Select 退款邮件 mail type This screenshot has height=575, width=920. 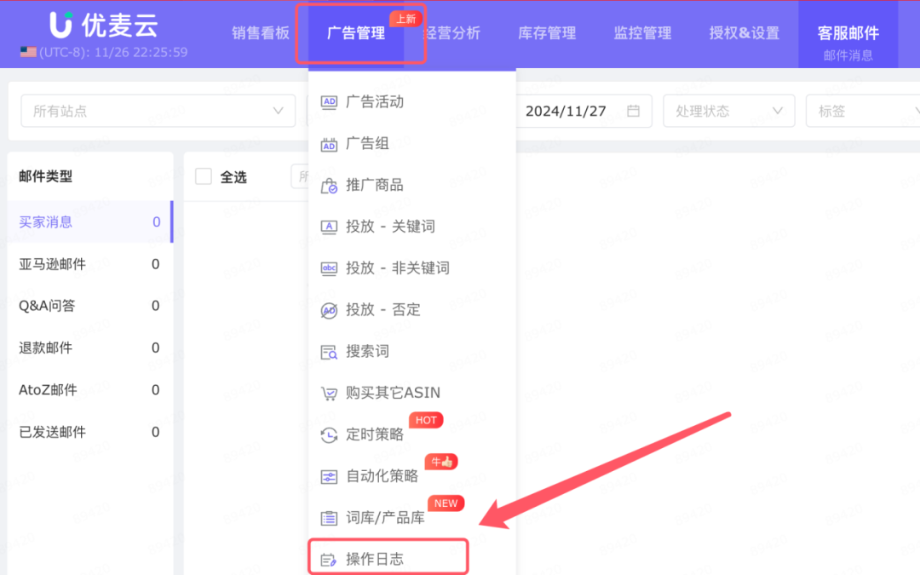pos(89,348)
